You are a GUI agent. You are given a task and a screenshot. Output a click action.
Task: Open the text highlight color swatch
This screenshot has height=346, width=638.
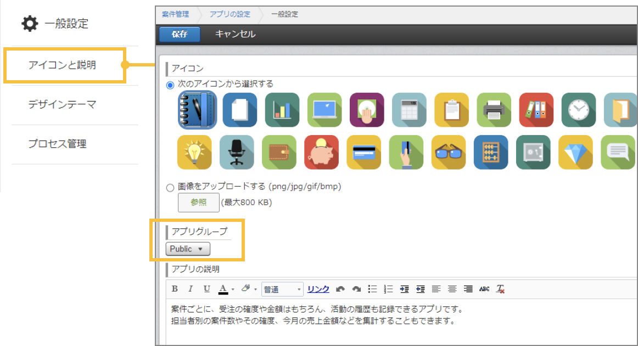(x=247, y=288)
